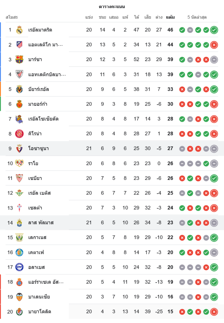
Task: Select the อลาเบส table row name
Action: pos(37,267)
